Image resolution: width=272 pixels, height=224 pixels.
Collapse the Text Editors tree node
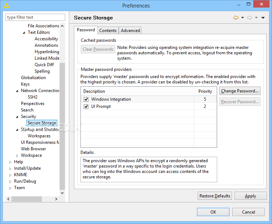point(24,33)
